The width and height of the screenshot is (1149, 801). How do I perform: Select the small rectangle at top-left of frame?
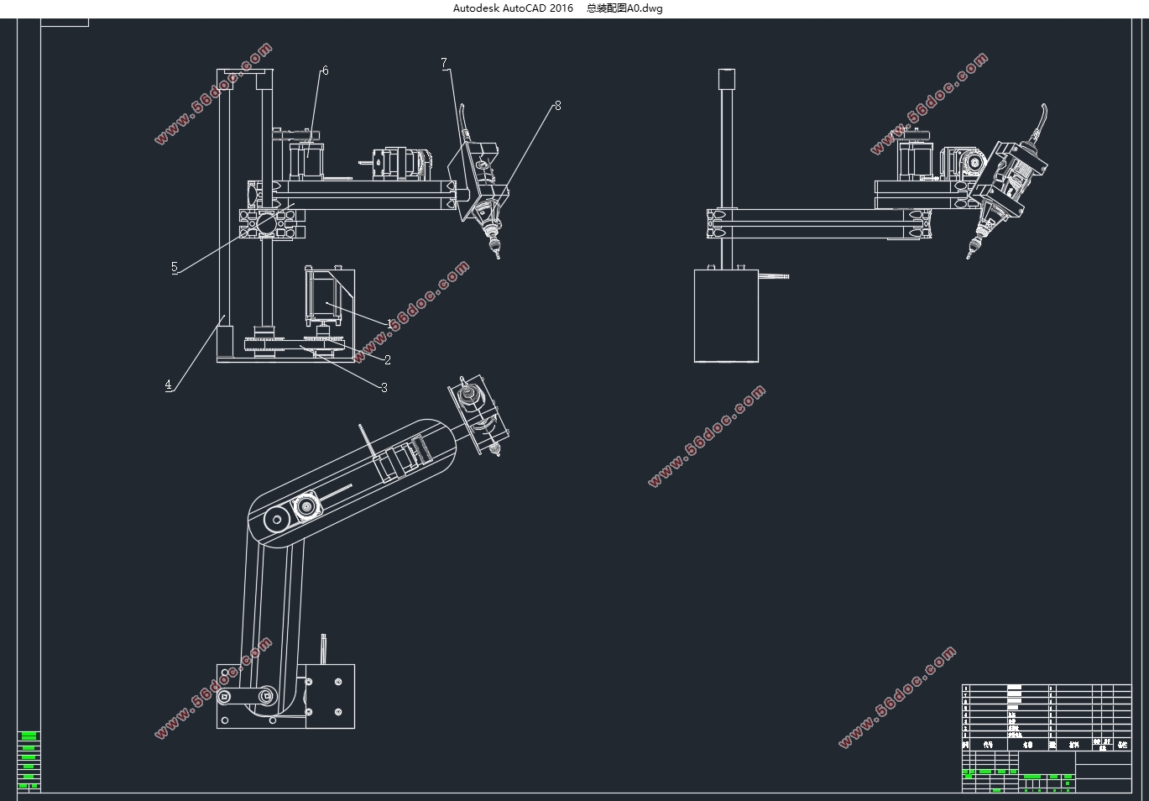pos(65,22)
